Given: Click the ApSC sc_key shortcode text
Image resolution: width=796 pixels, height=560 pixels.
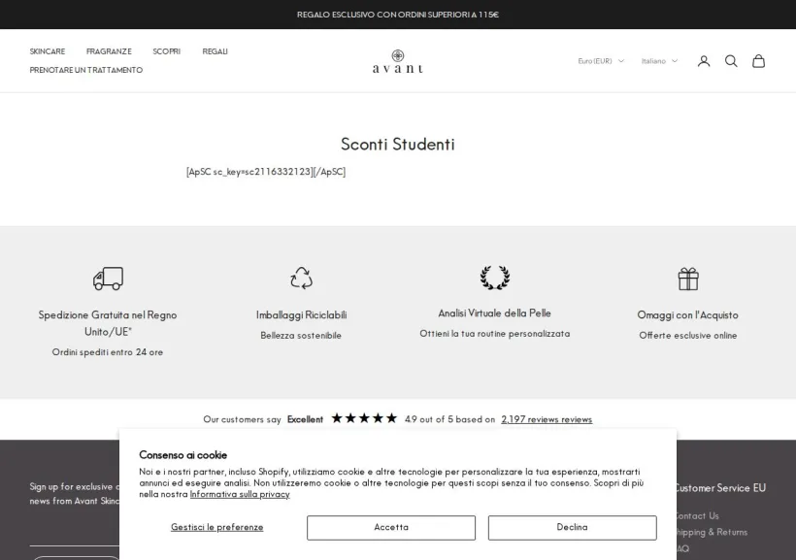Looking at the screenshot, I should tap(266, 172).
